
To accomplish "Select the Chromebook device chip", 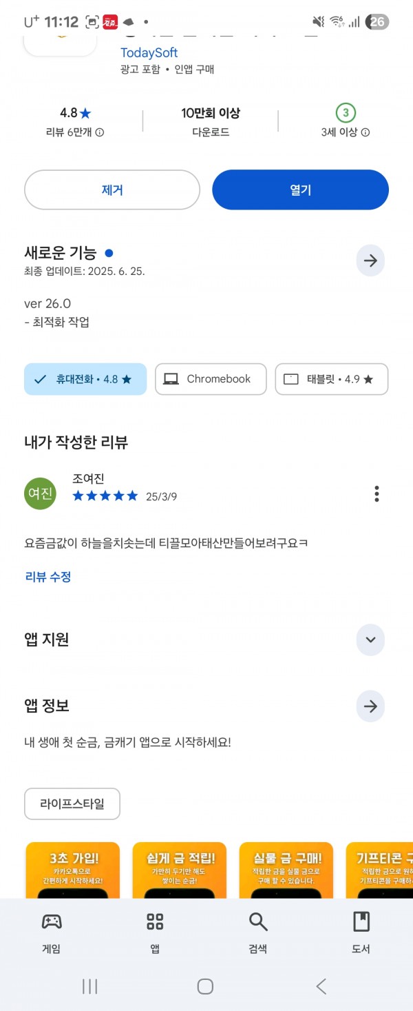I will tap(211, 379).
